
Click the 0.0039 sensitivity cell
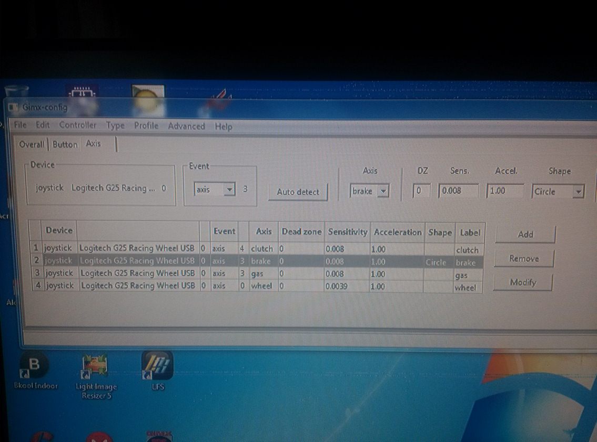(347, 286)
